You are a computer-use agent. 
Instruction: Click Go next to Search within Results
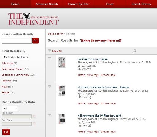(35, 41)
